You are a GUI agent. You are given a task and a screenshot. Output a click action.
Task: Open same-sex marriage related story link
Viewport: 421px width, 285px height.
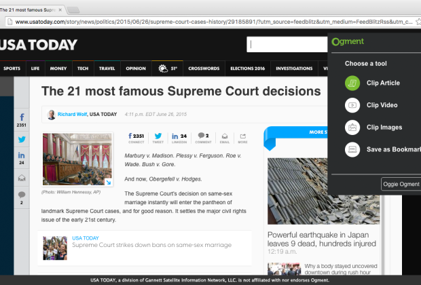point(151,245)
